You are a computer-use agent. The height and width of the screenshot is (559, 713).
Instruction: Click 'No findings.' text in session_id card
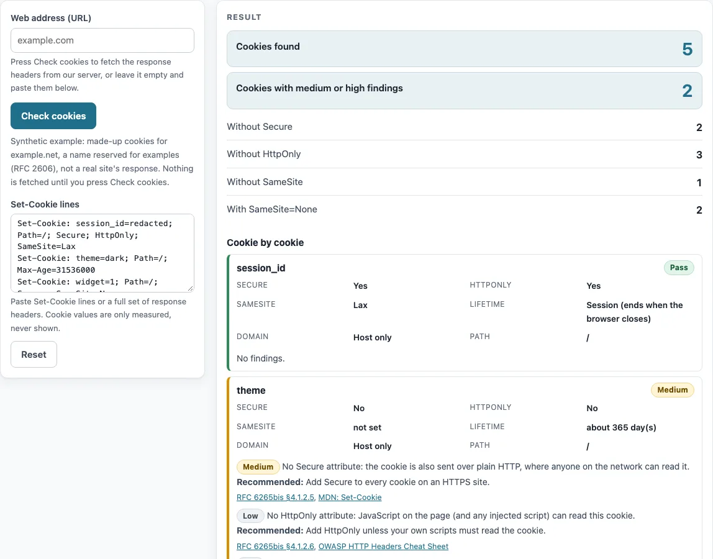261,358
